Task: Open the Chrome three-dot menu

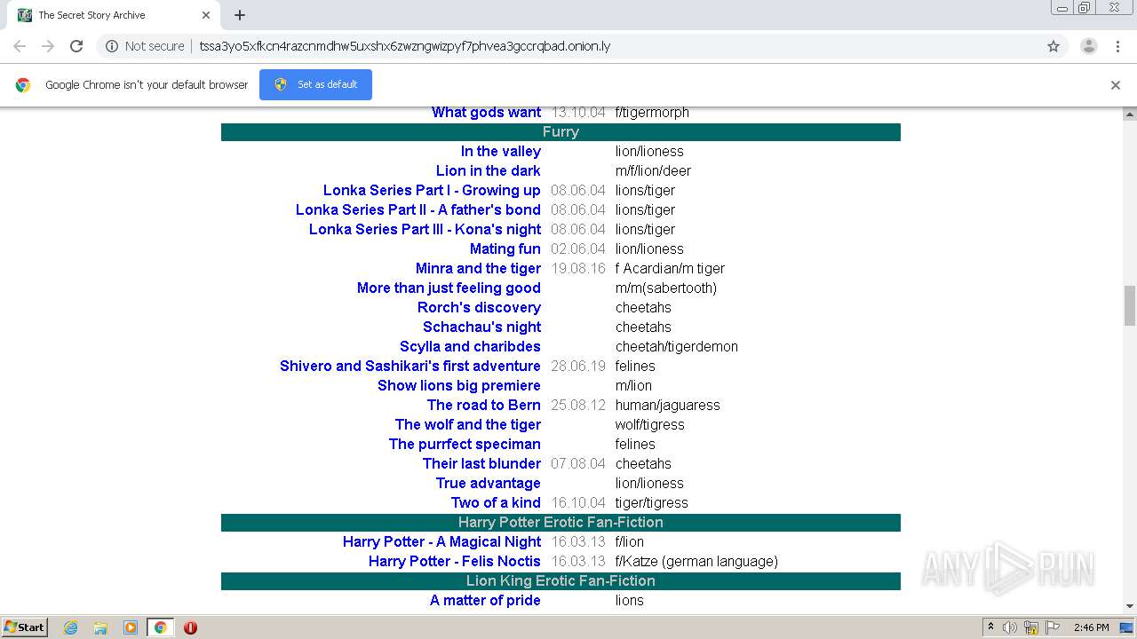Action: coord(1117,46)
